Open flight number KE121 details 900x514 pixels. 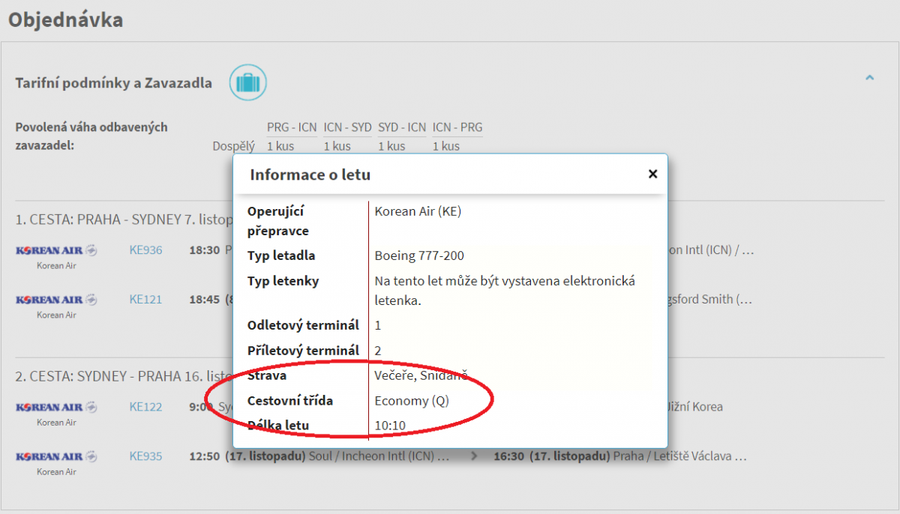145,300
